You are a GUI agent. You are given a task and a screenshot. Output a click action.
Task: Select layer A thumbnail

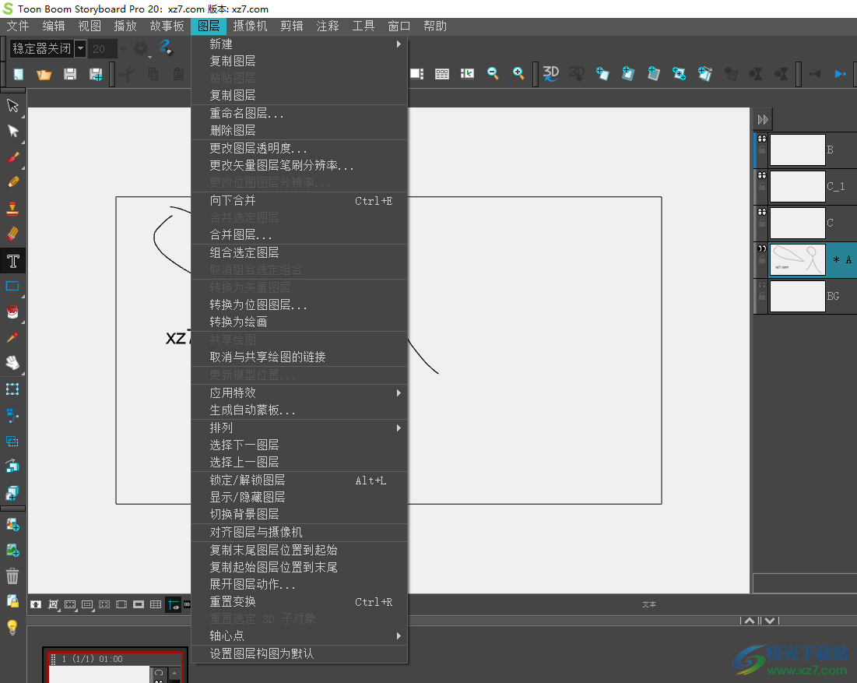coord(797,260)
